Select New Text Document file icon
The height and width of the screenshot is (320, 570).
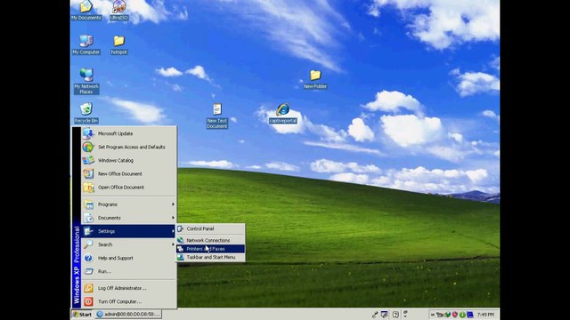pyautogui.click(x=217, y=116)
